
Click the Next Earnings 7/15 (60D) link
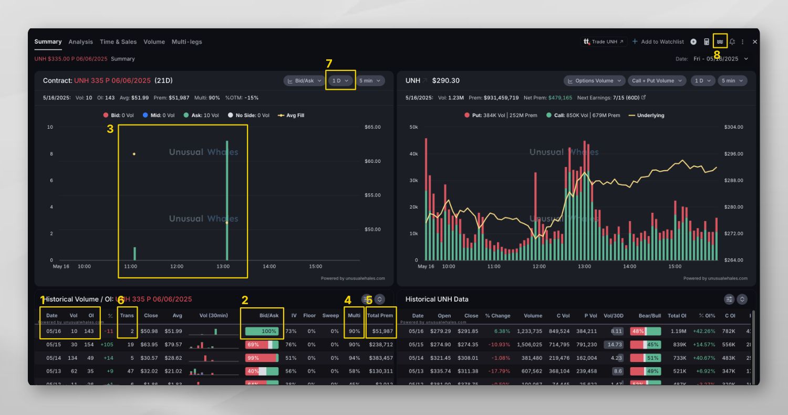pyautogui.click(x=629, y=97)
